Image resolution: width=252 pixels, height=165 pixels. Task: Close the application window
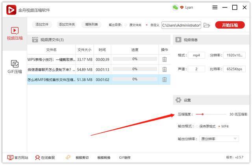[x=245, y=7]
